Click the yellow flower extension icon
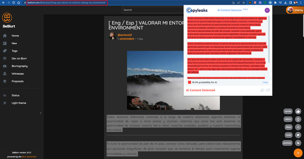304x159 pixels. (250, 2)
